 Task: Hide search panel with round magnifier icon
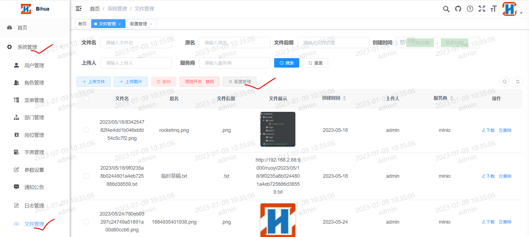coord(504,82)
